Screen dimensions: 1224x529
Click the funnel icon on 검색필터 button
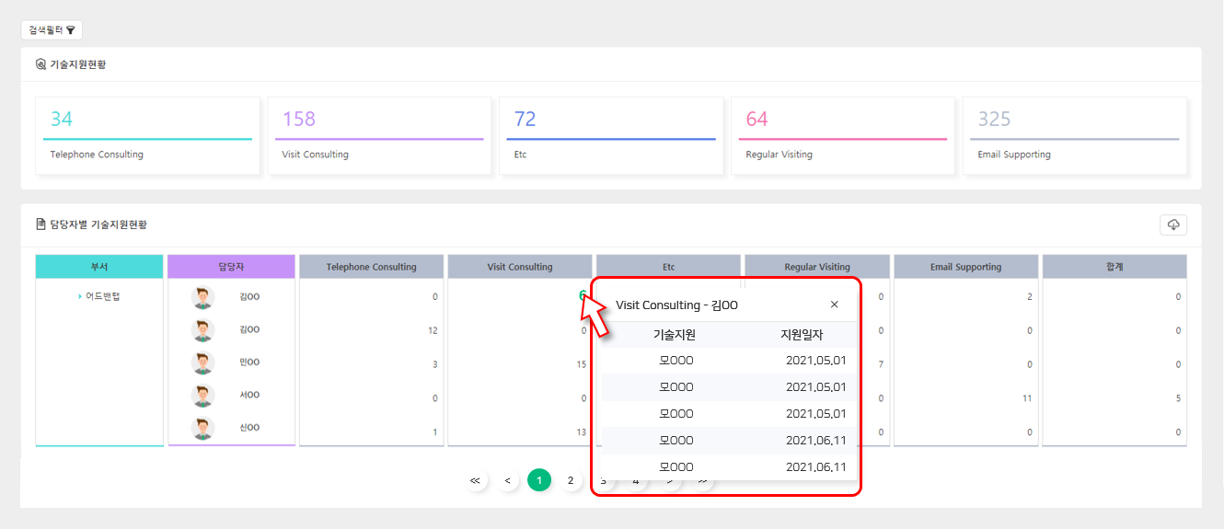(71, 30)
